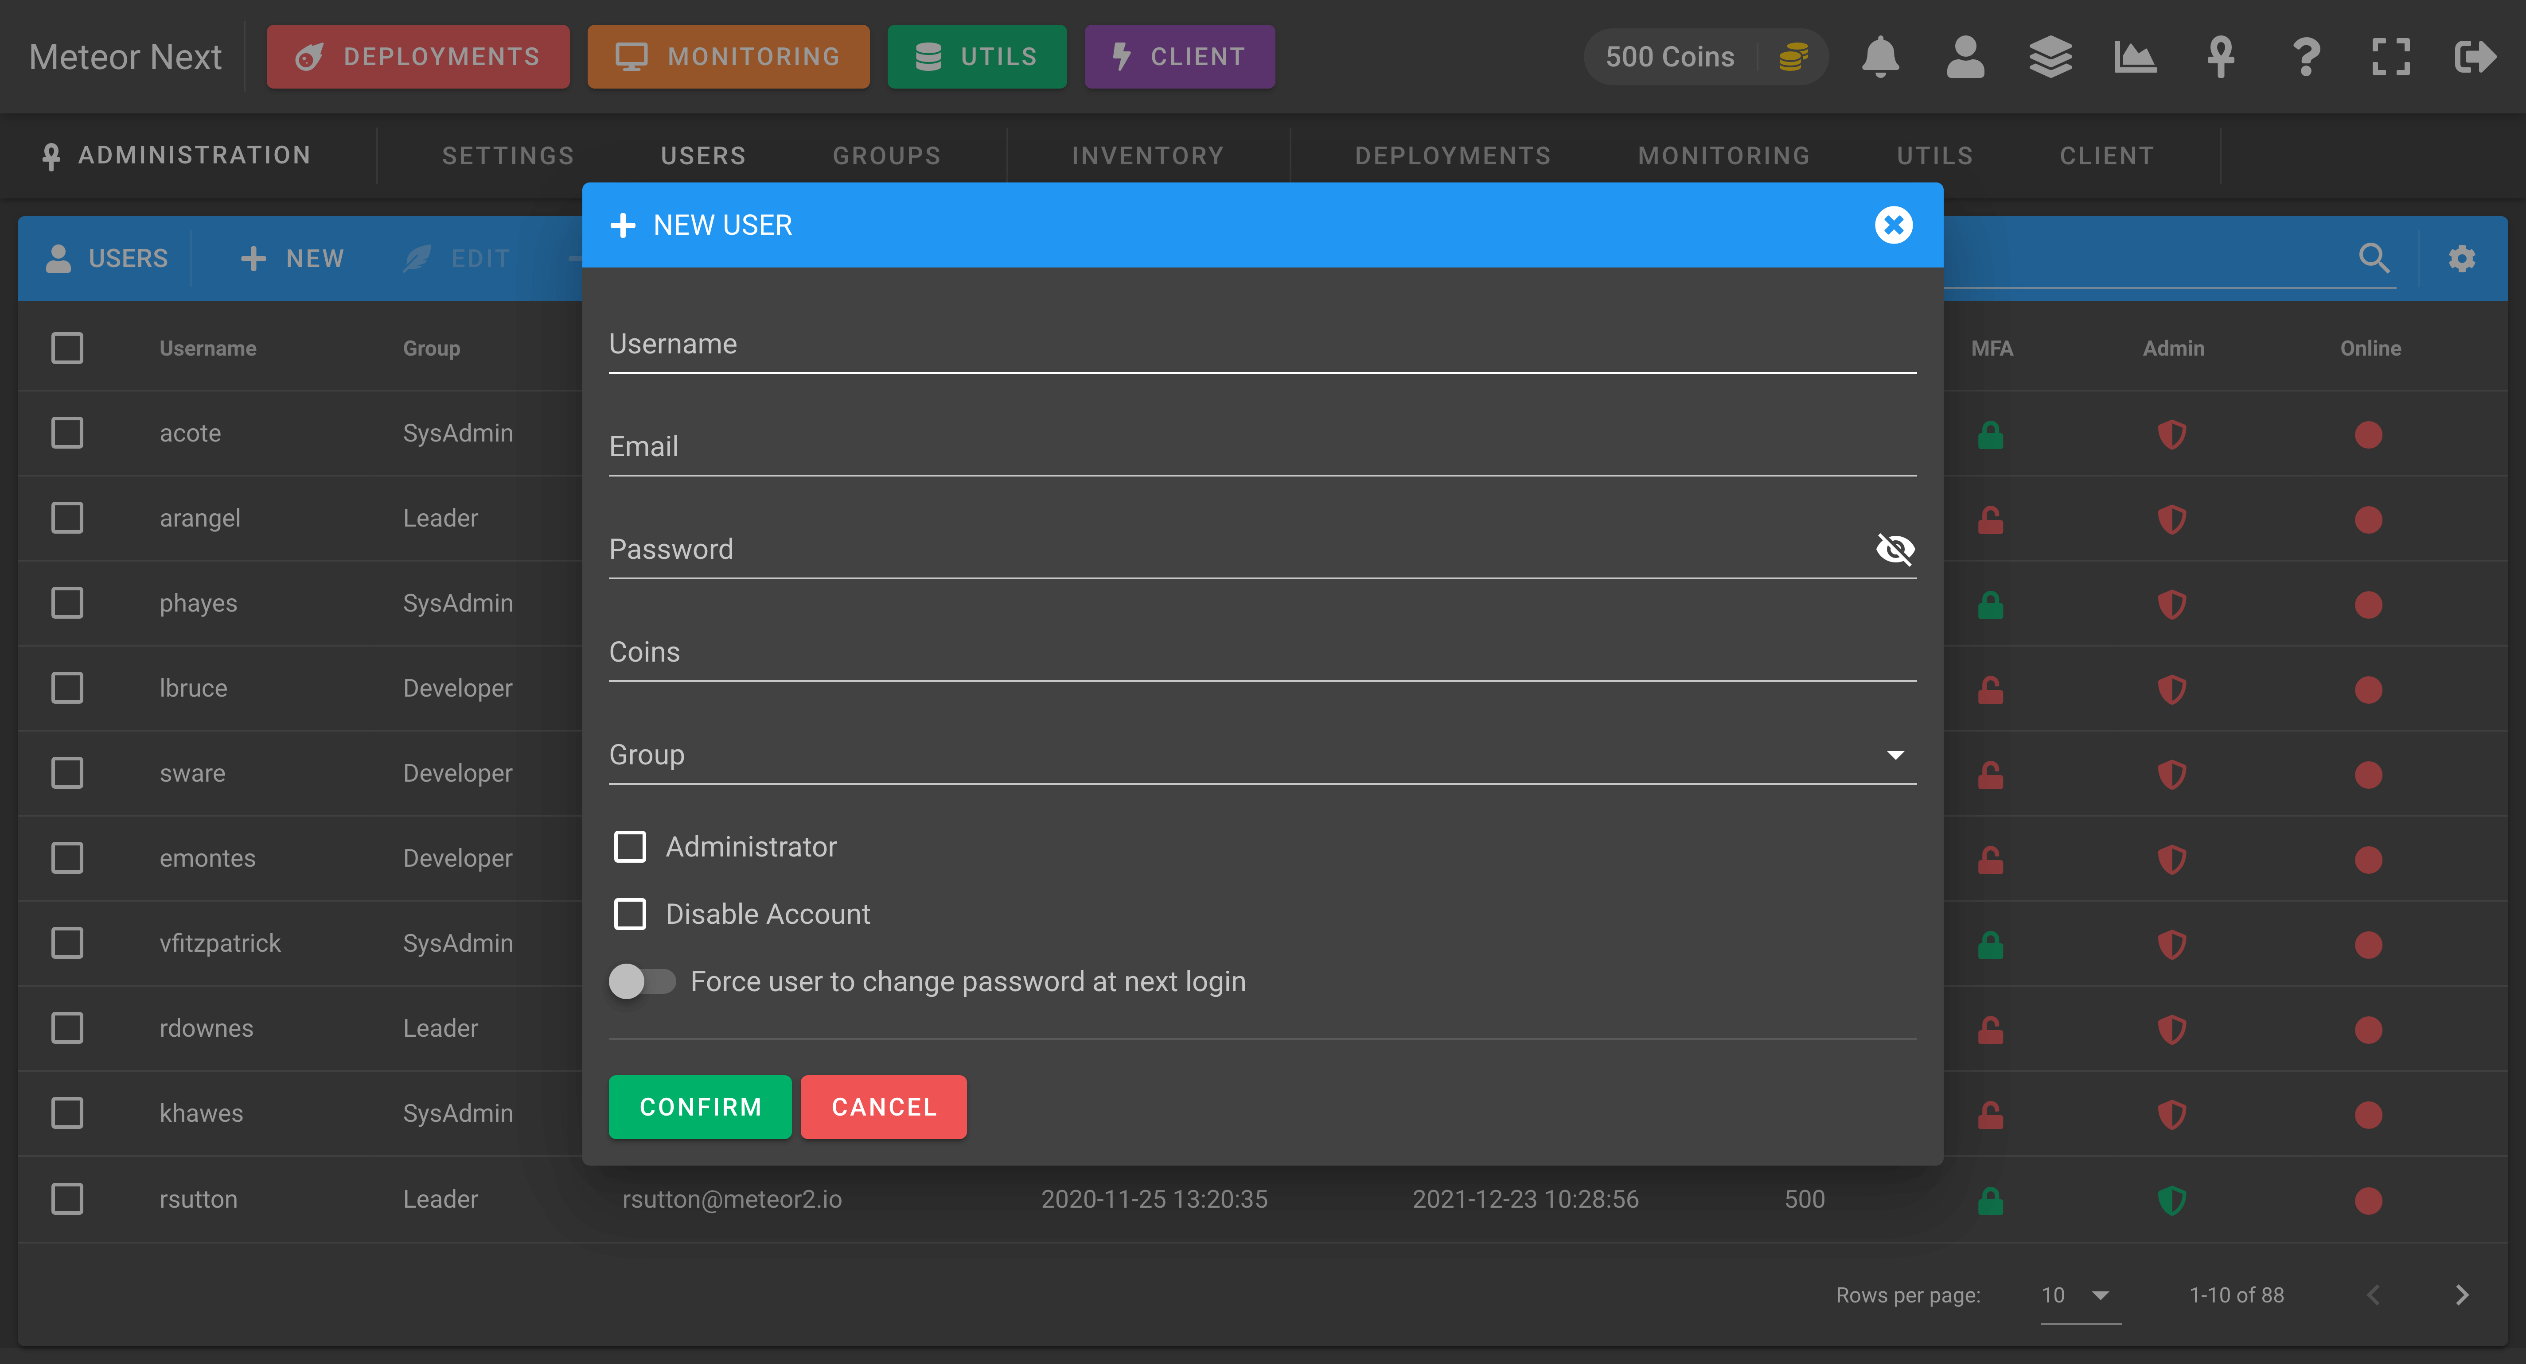This screenshot has height=1364, width=2526.
Task: Click the Cancel button
Action: 884,1107
